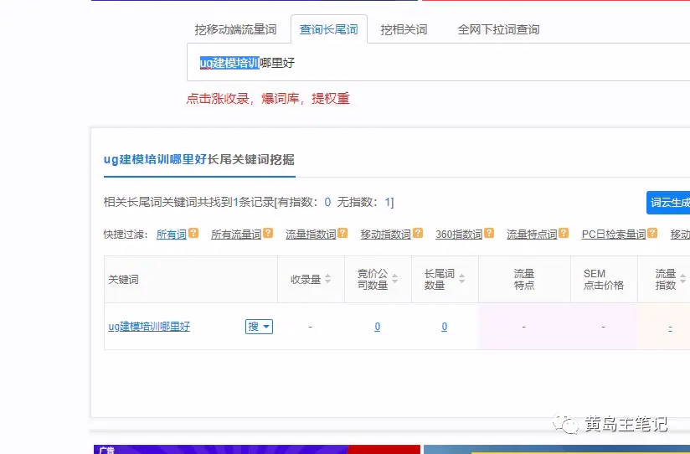This screenshot has height=454, width=690.
Task: Switch to 挖移动端流量词 tab
Action: (235, 29)
